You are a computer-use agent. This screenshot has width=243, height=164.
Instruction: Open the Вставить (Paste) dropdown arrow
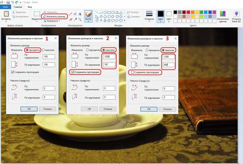click(6, 21)
